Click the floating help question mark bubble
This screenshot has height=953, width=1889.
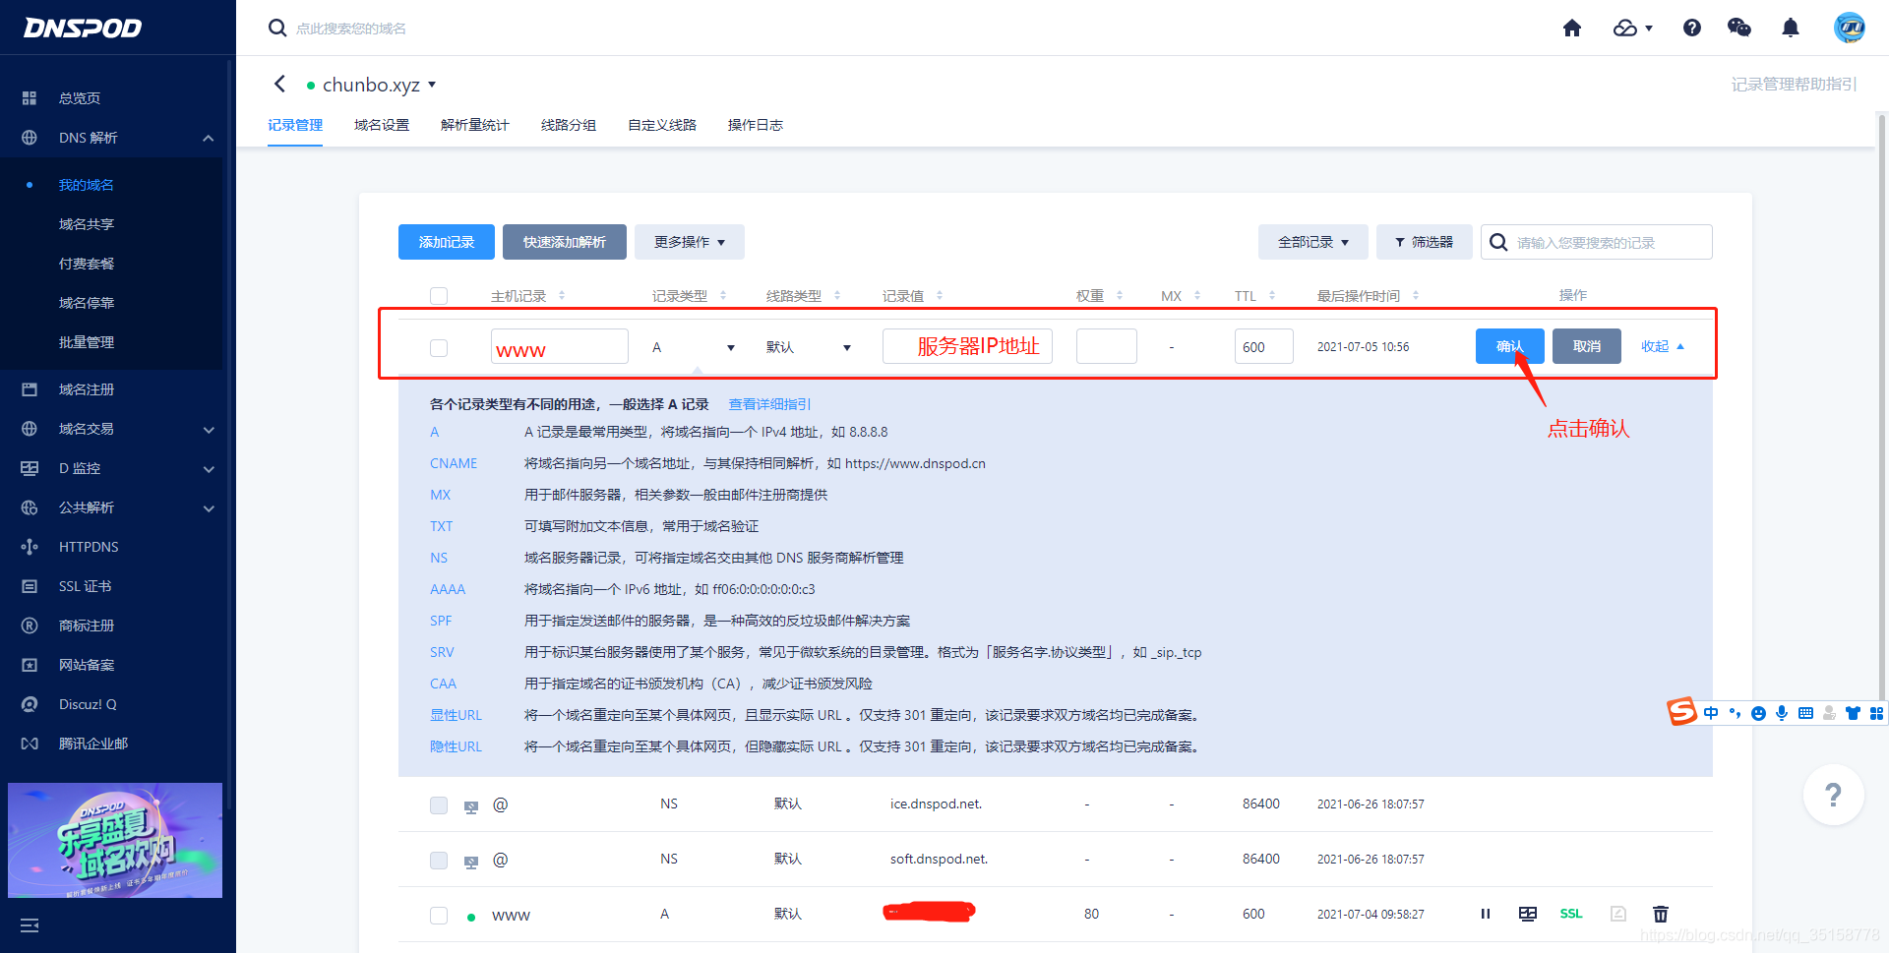(x=1834, y=795)
